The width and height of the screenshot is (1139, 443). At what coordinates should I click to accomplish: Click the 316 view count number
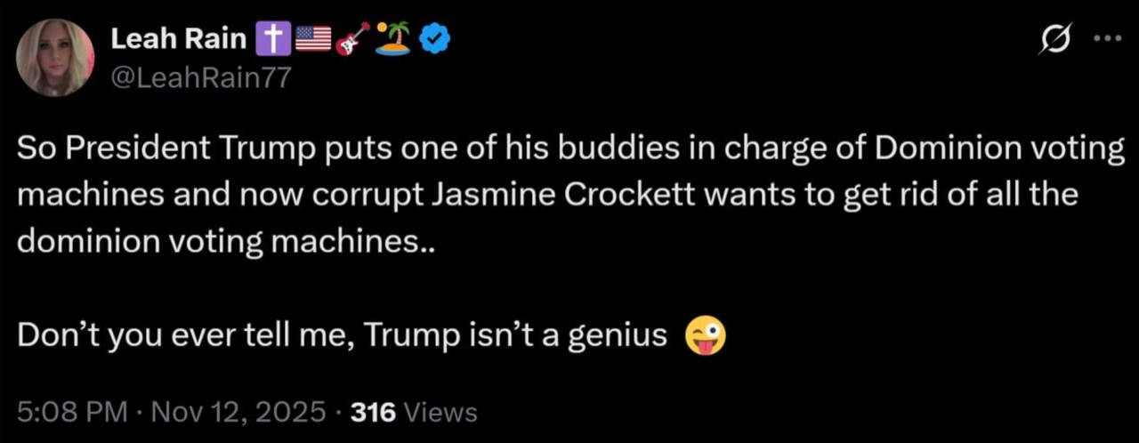point(374,413)
